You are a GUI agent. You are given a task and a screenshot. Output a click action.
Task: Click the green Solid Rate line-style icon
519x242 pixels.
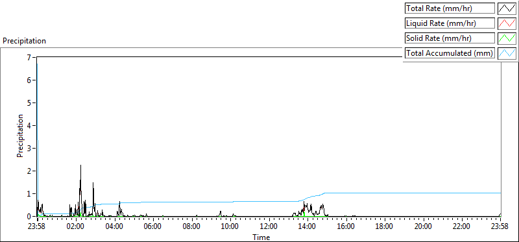pyautogui.click(x=507, y=38)
